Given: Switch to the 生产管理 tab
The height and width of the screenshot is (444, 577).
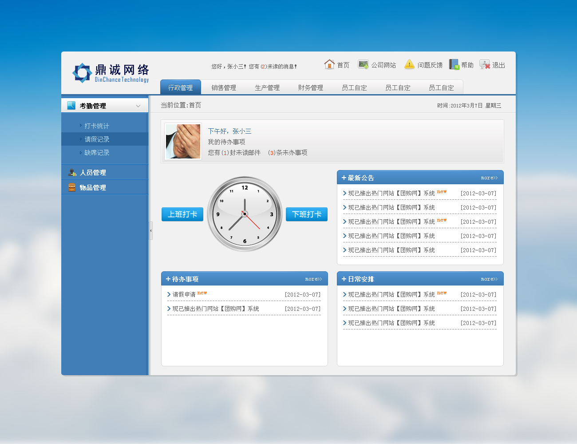Looking at the screenshot, I should point(267,87).
